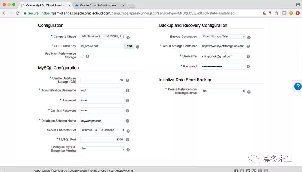Open Create Instance from Existing Backup dropdown

(x=223, y=91)
